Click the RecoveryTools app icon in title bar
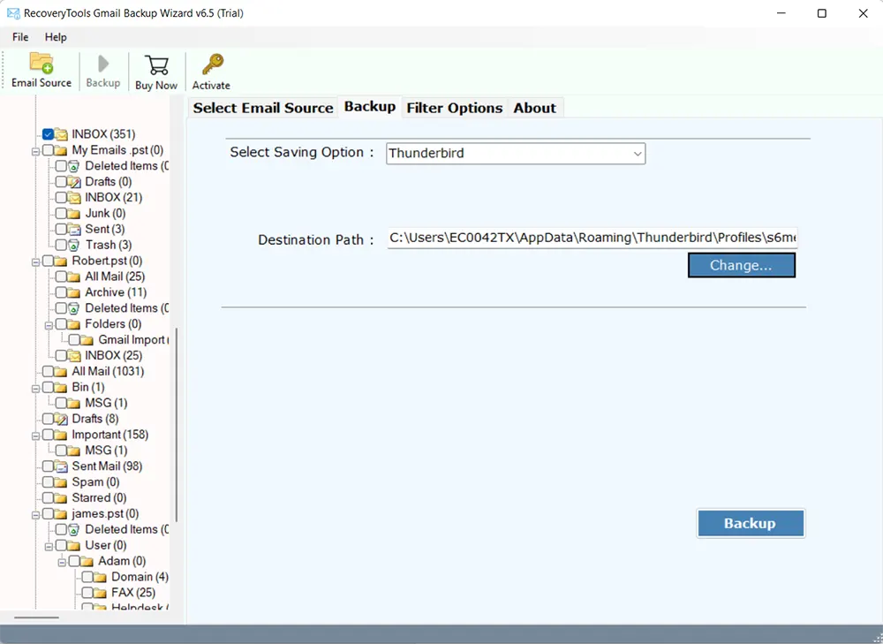 pos(13,13)
